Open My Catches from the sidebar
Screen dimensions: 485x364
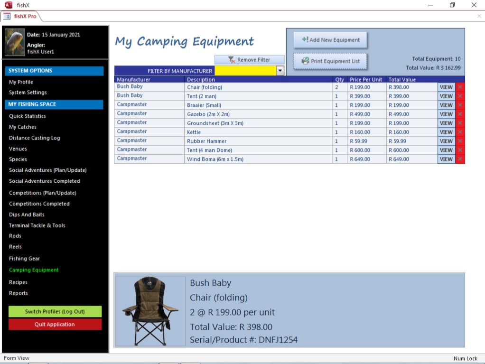click(x=22, y=127)
